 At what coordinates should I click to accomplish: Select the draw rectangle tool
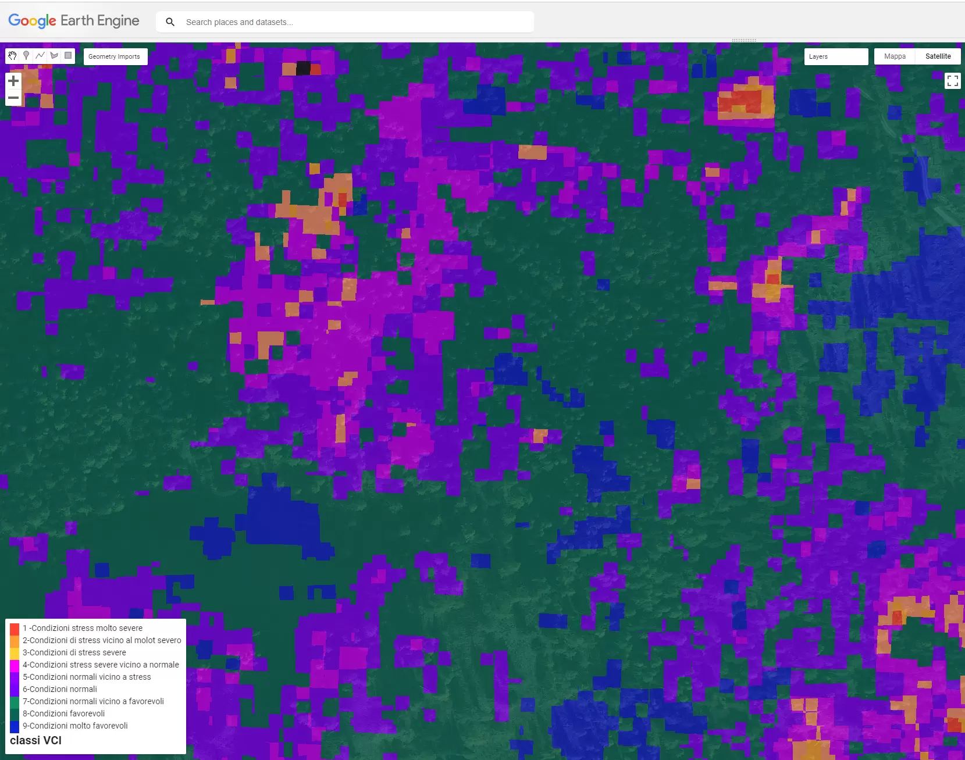(68, 56)
